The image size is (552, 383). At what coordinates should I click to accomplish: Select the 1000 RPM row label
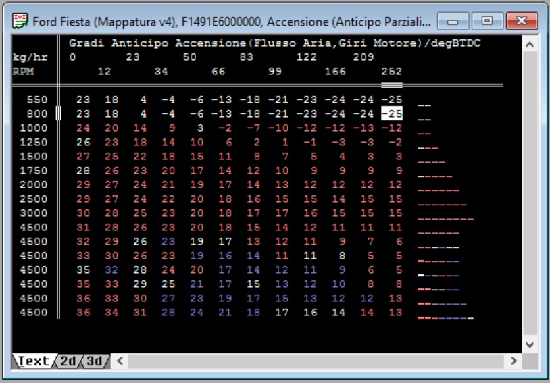(x=33, y=128)
